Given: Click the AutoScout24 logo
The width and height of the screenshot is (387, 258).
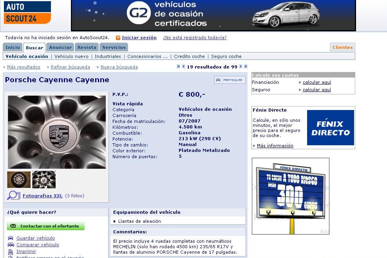Looking at the screenshot, I should click(x=27, y=13).
